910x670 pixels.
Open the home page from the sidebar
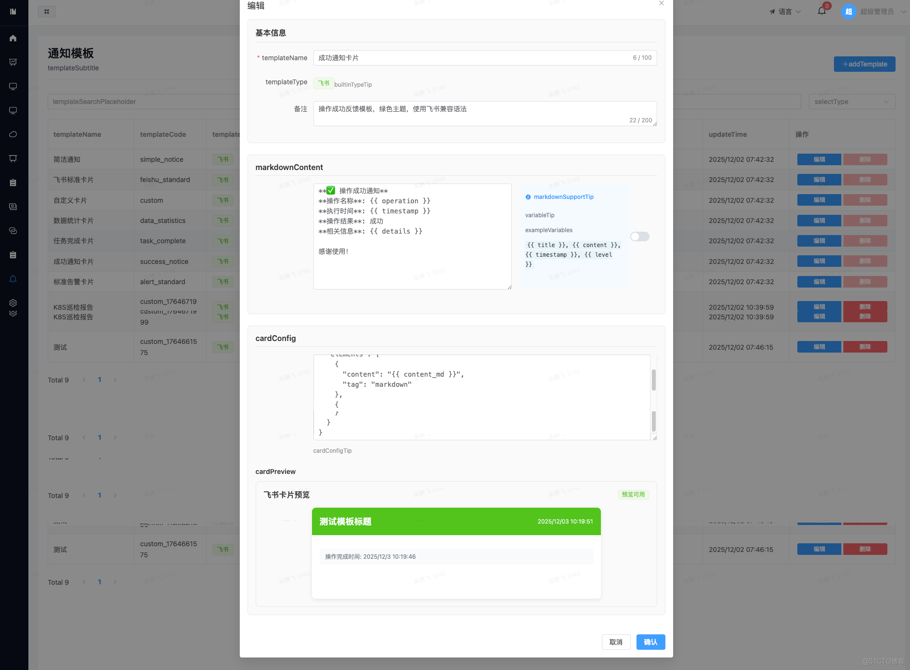pyautogui.click(x=13, y=38)
